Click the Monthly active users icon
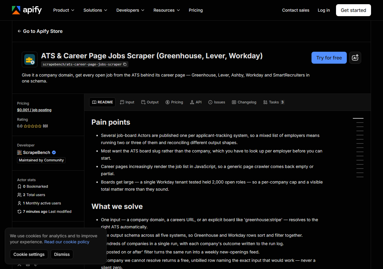This screenshot has width=383, height=269. 19,203
